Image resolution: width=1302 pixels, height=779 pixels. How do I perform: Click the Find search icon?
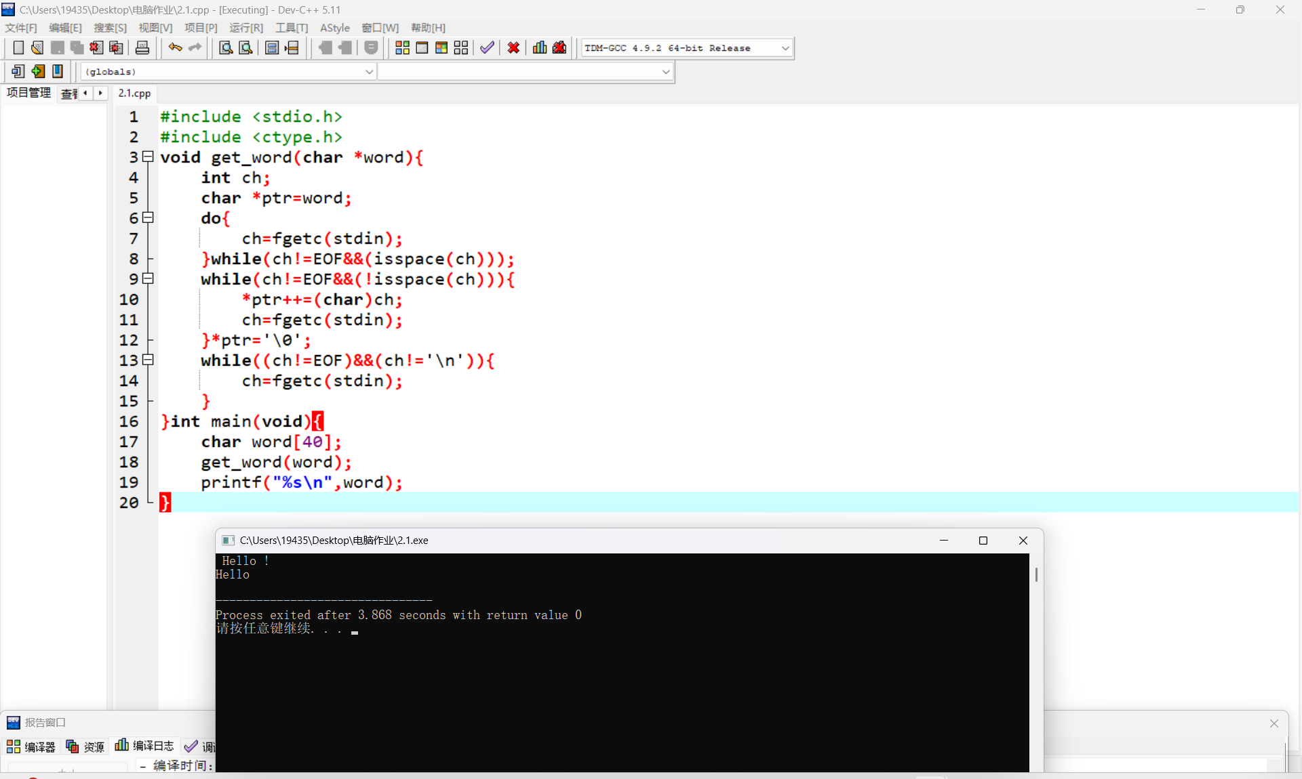[x=226, y=47]
